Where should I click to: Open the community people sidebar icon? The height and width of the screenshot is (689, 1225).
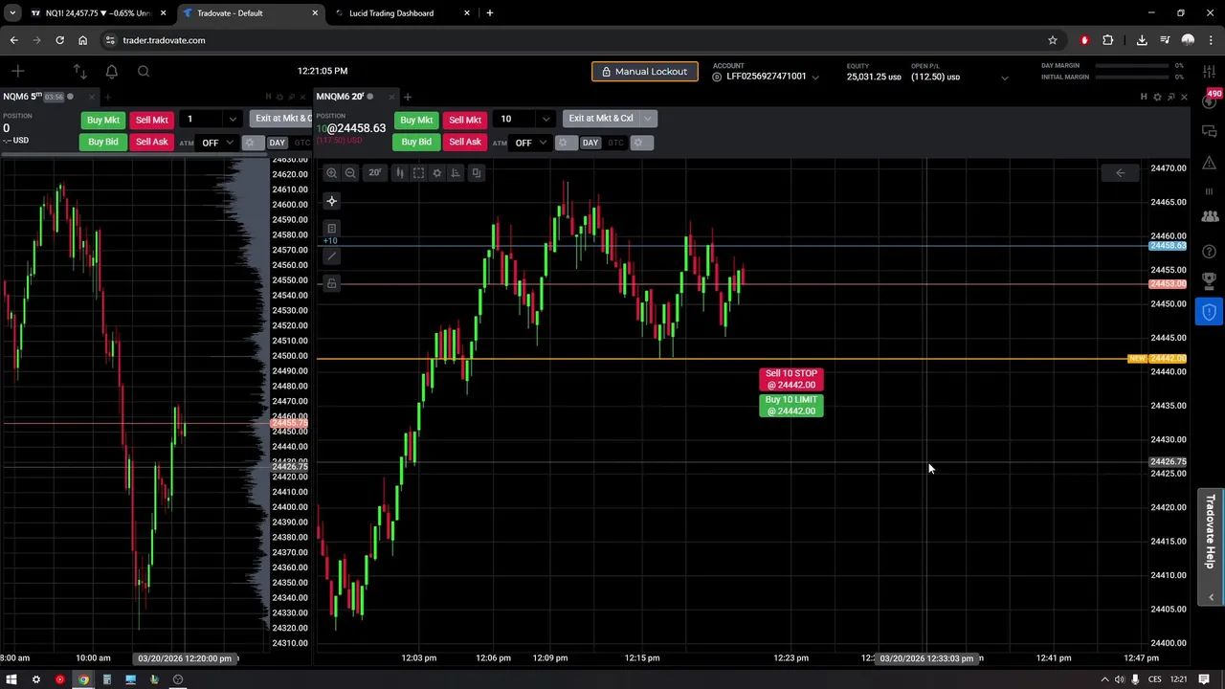pos(1210,217)
